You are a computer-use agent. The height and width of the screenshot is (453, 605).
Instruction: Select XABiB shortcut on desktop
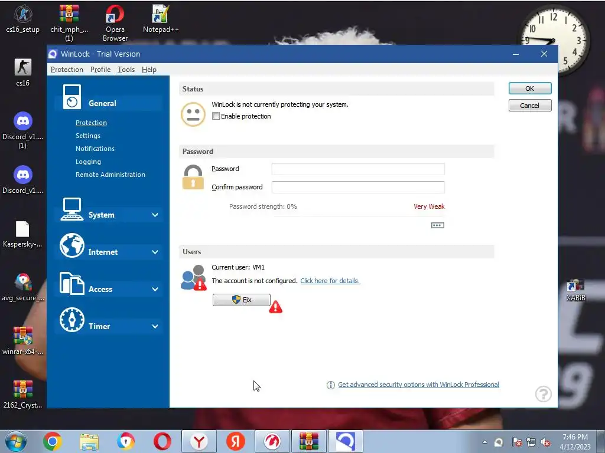click(575, 290)
